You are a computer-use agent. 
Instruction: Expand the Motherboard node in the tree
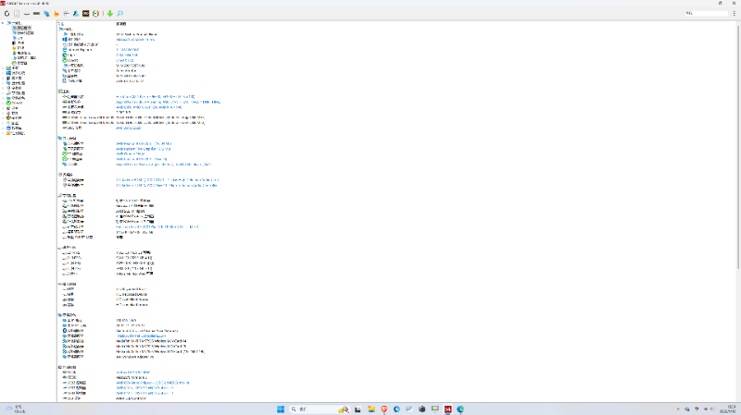(x=4, y=67)
